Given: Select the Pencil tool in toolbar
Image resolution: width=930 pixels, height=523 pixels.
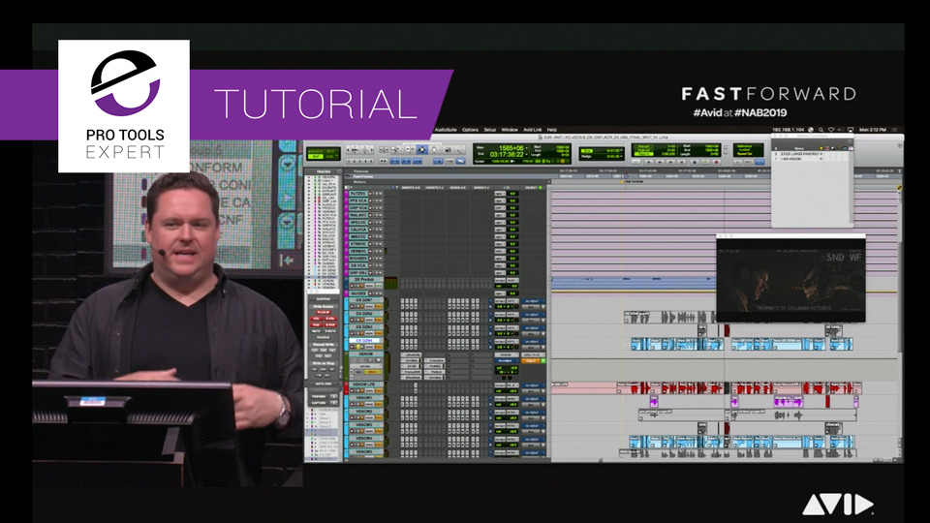Looking at the screenshot, I should [460, 148].
